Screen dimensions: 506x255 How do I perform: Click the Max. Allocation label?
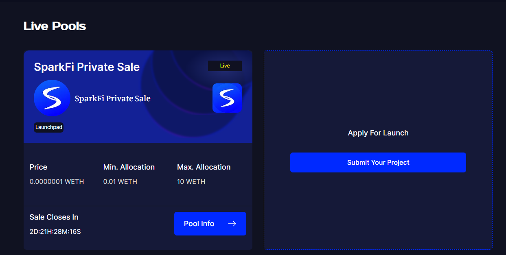[x=204, y=167]
